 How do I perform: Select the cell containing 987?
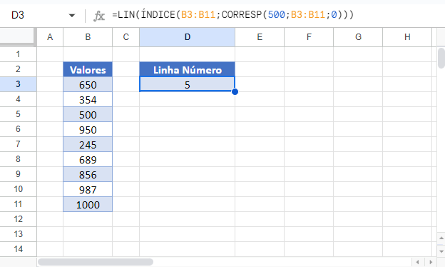point(88,189)
